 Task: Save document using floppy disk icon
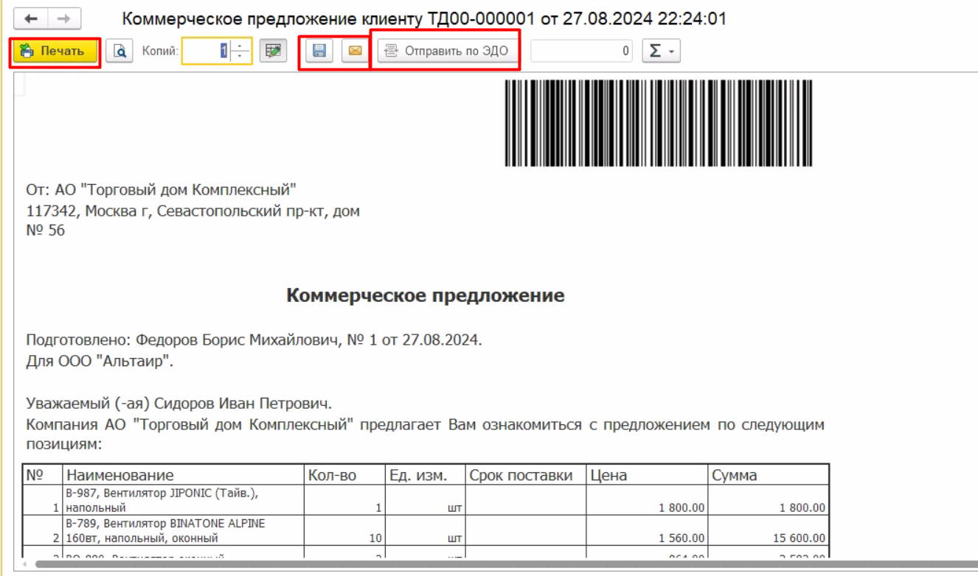coord(319,51)
